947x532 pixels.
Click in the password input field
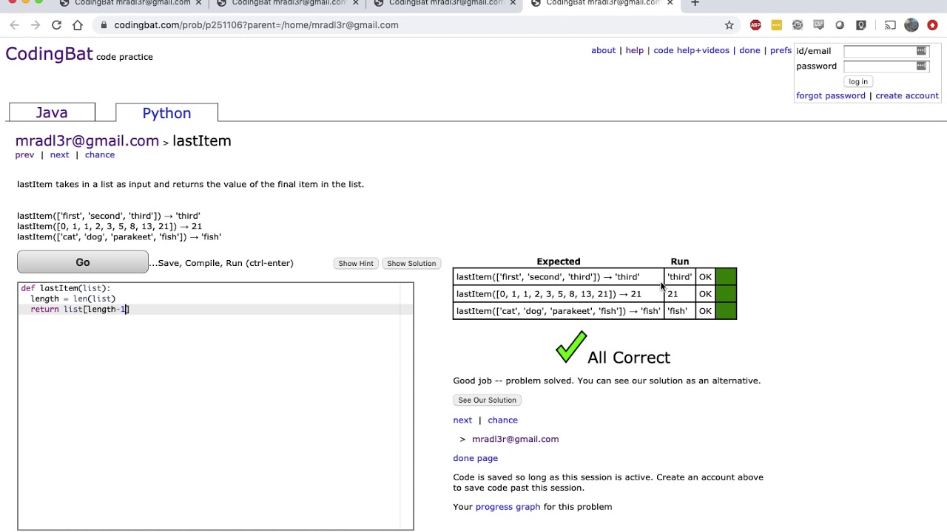(x=886, y=66)
